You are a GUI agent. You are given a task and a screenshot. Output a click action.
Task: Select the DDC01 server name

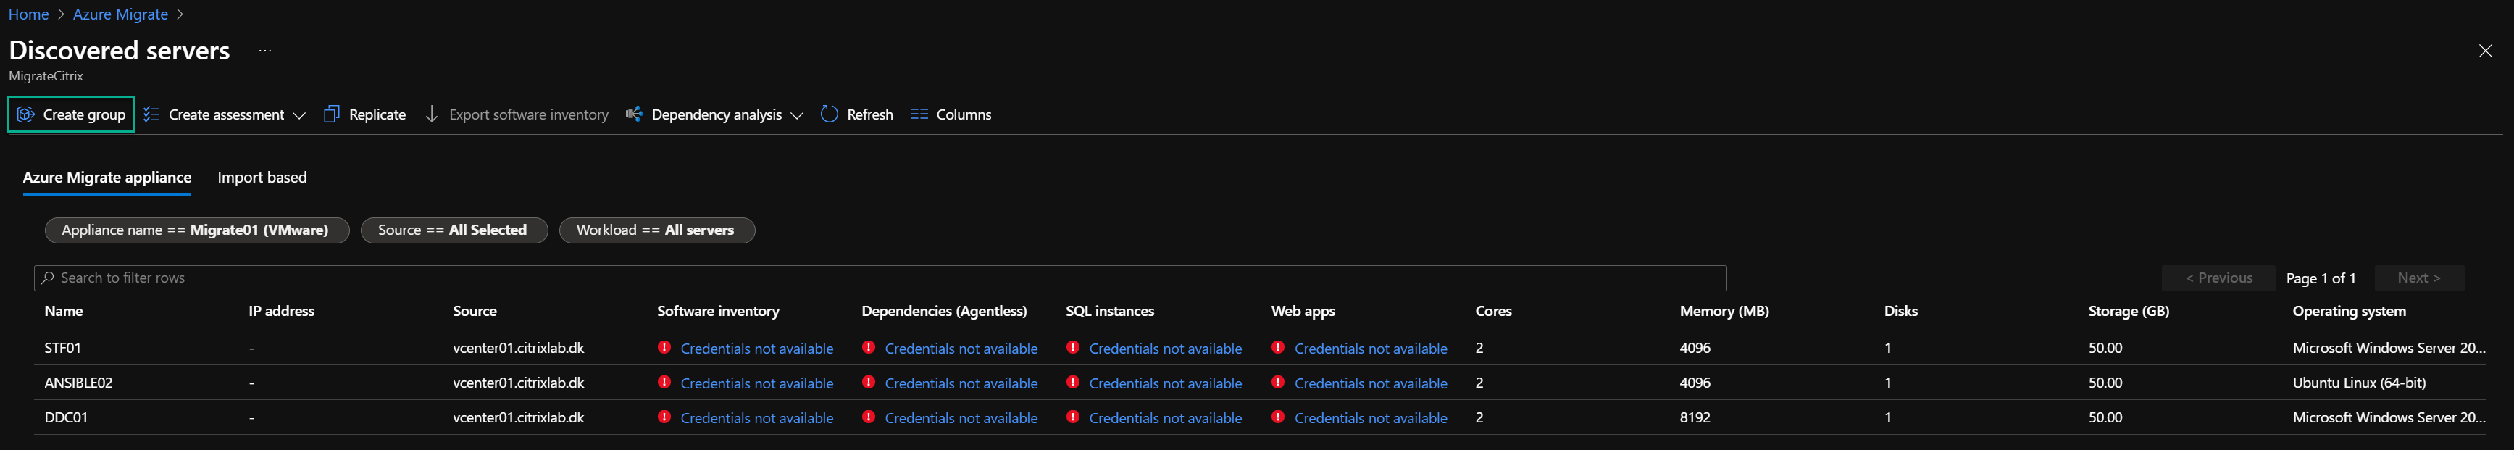pos(67,418)
